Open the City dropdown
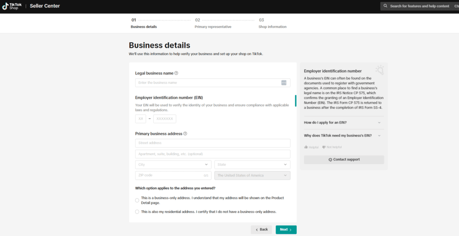 pyautogui.click(x=173, y=165)
